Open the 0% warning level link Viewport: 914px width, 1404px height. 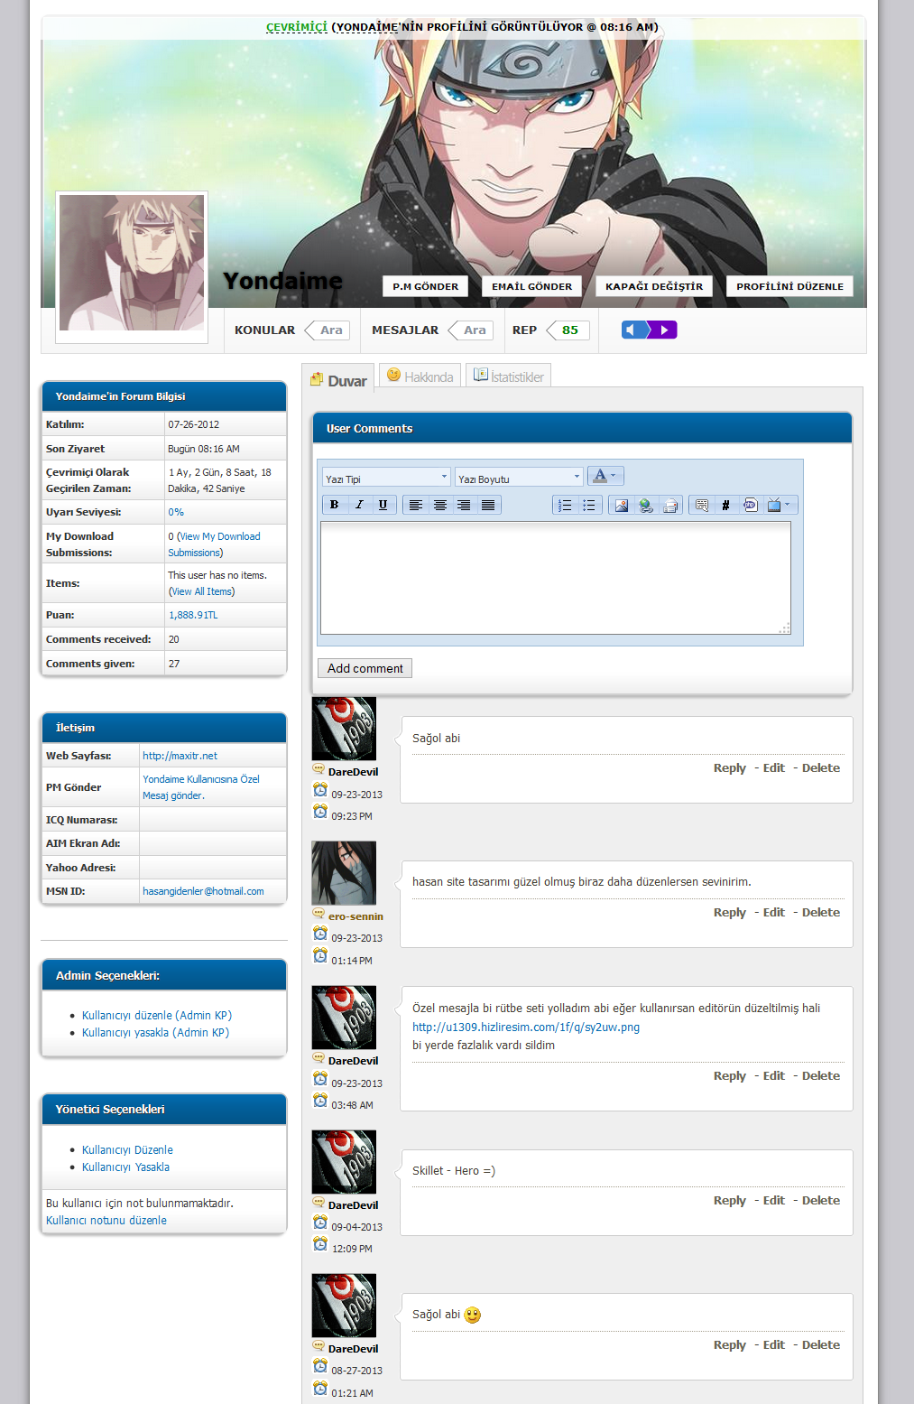pyautogui.click(x=176, y=512)
